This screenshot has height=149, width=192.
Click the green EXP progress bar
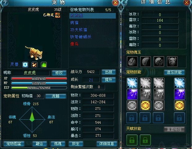39,88
